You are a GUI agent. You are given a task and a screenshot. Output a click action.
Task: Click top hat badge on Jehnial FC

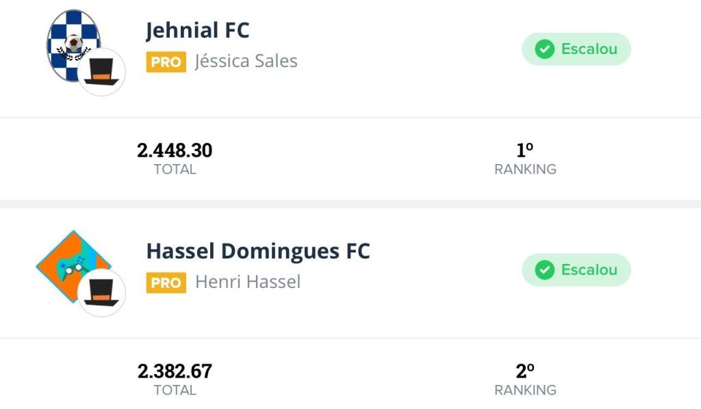point(101,72)
